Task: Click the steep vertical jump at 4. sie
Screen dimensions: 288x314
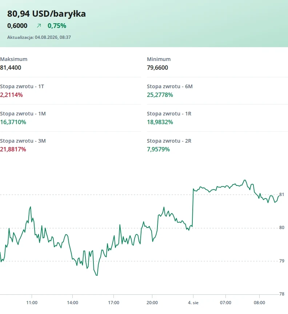Action: click(193, 207)
